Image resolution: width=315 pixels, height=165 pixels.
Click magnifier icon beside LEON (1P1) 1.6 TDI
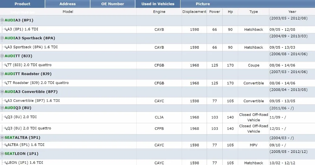[x=6, y=163]
